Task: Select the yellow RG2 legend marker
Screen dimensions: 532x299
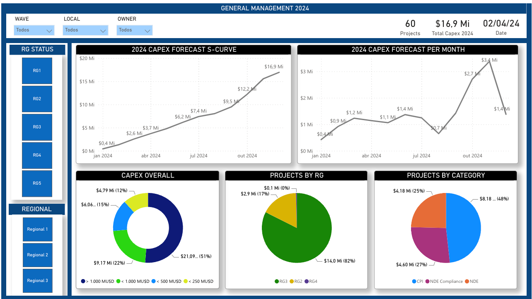Action: pos(292,282)
